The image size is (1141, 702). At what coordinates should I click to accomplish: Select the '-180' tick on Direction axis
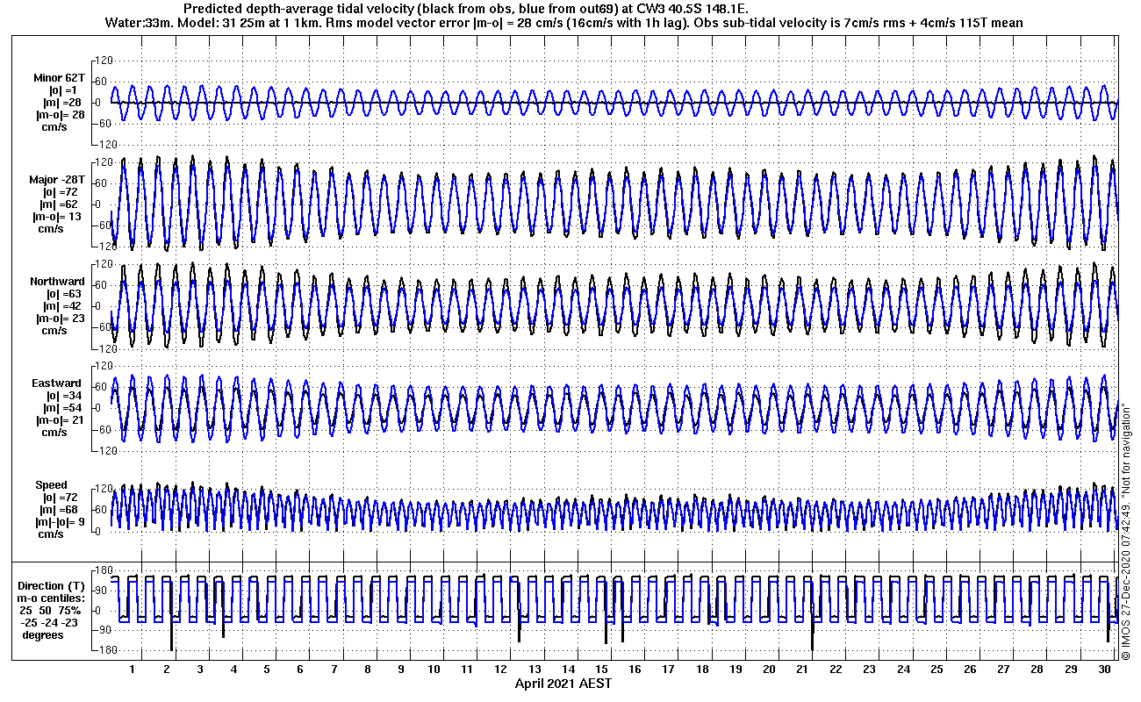[104, 650]
